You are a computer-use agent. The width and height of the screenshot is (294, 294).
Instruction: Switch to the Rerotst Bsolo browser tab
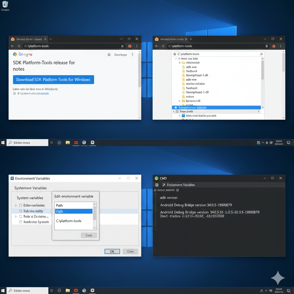click(x=29, y=39)
